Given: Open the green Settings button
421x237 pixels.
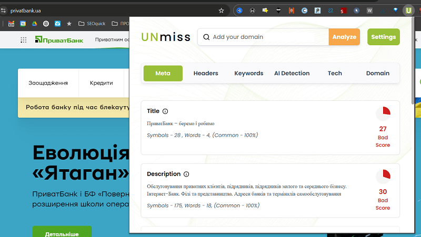Looking at the screenshot, I should coord(384,37).
